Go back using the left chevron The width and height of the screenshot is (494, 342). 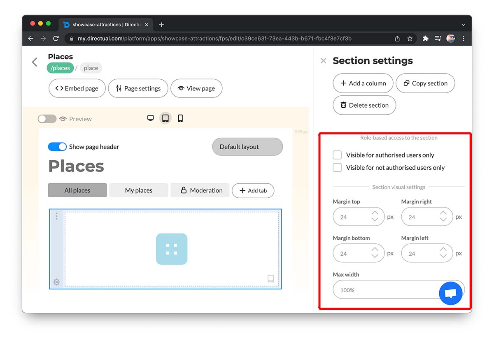coord(35,62)
